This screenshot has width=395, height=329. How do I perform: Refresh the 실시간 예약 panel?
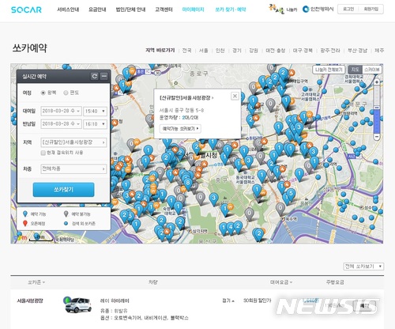[95, 77]
